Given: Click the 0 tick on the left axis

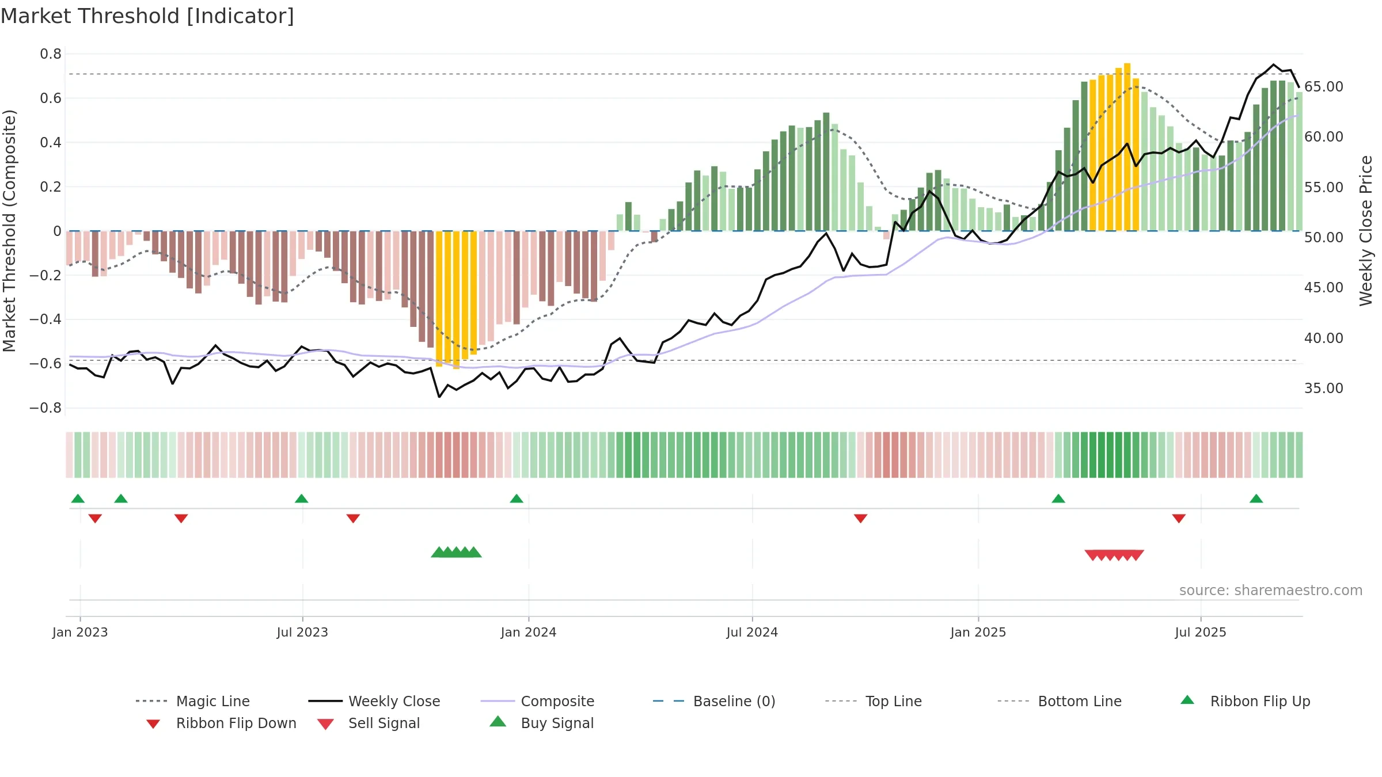Looking at the screenshot, I should pyautogui.click(x=57, y=231).
